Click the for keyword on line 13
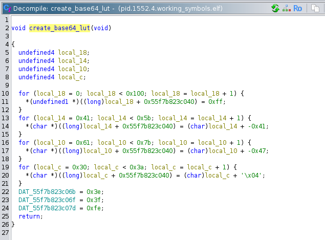 coord(24,118)
